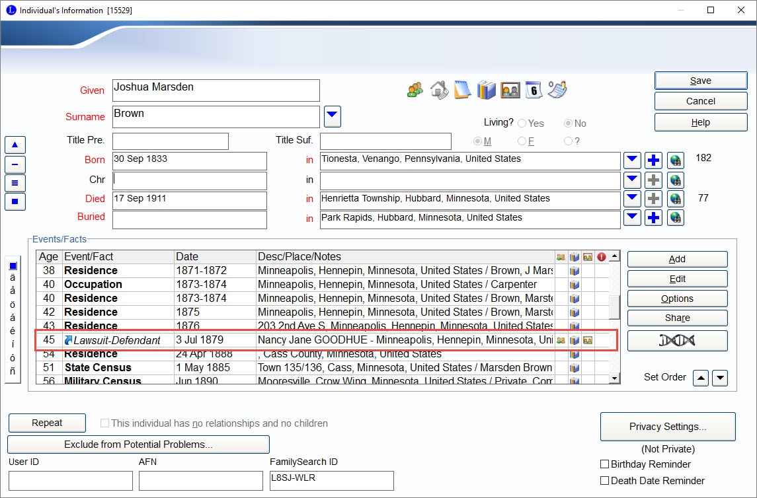757x498 pixels.
Task: Click the blue square button under list button
Action: pyautogui.click(x=15, y=201)
